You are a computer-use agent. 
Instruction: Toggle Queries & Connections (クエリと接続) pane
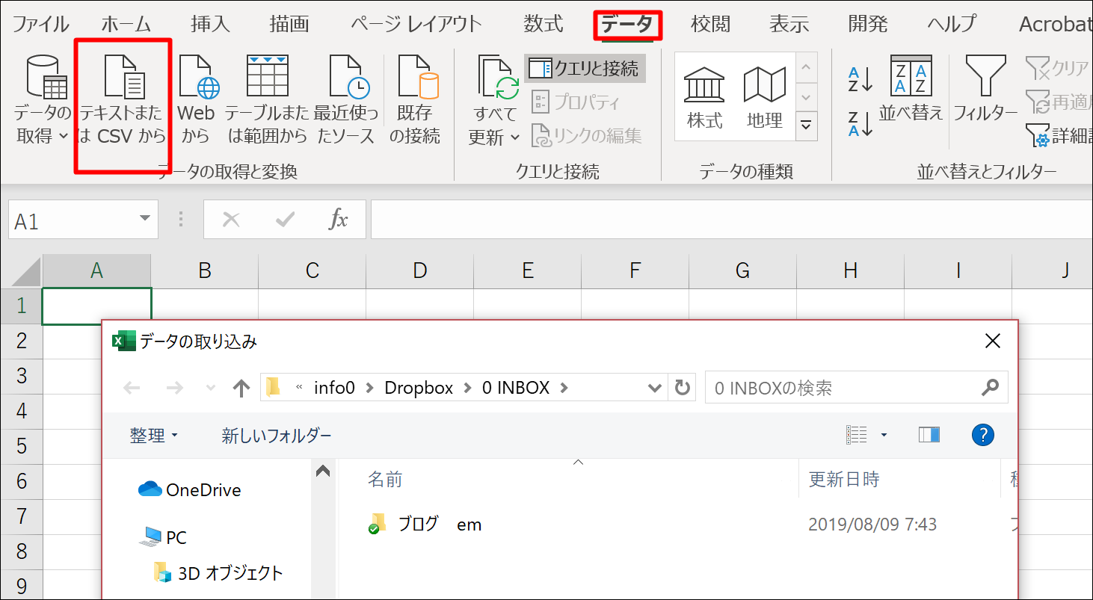(x=585, y=69)
